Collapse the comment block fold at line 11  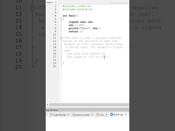click(x=61, y=38)
